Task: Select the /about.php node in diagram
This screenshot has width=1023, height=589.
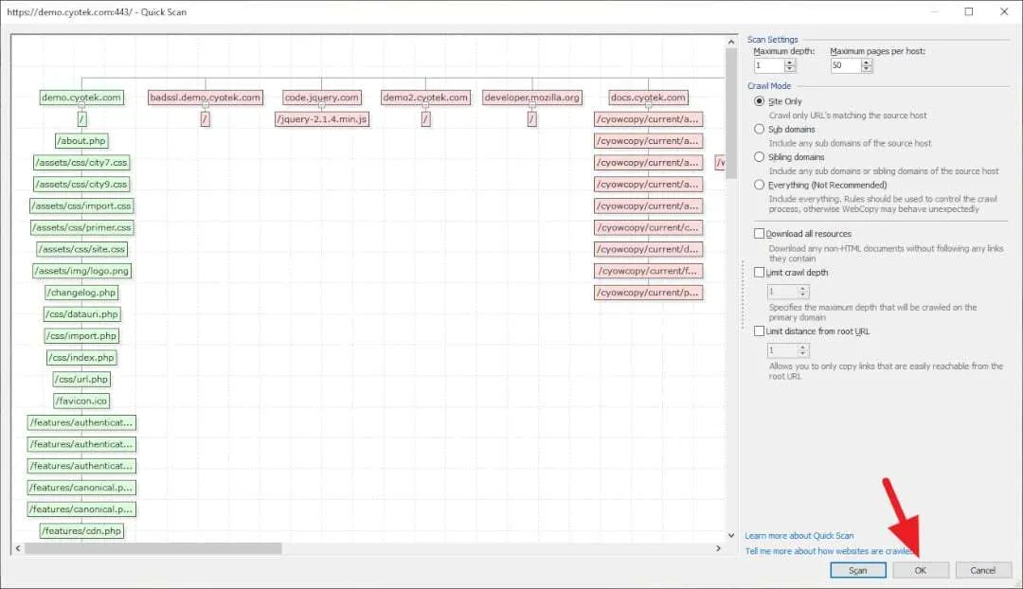Action: (x=81, y=141)
